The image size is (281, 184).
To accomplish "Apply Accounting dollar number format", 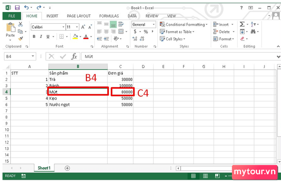I will tap(135, 32).
